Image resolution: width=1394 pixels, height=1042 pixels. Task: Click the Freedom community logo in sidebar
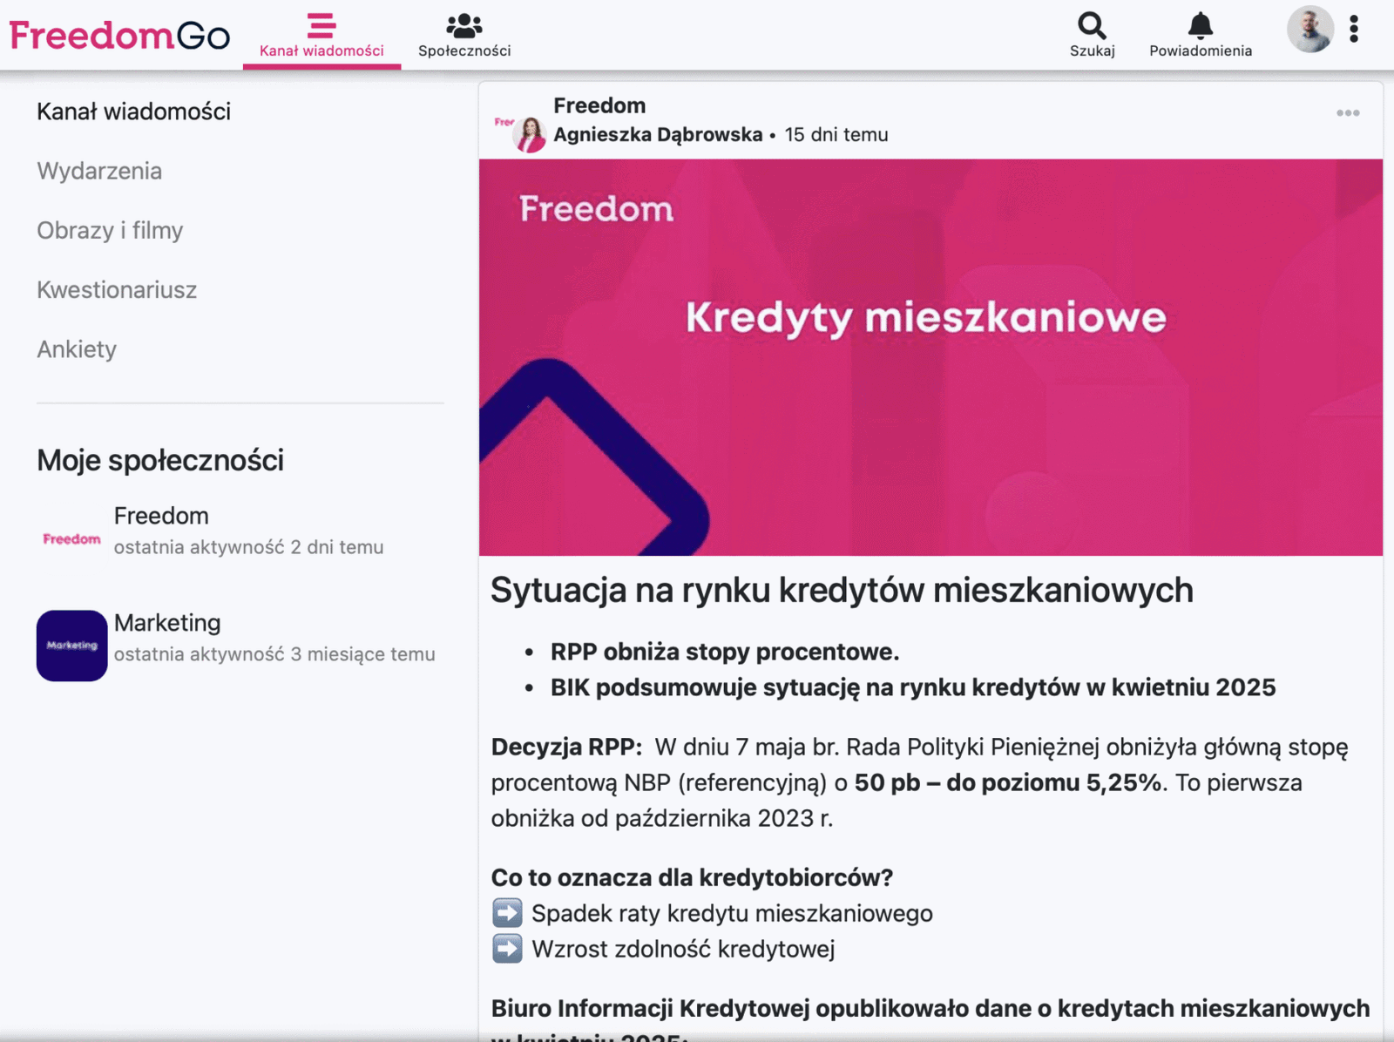click(x=71, y=539)
